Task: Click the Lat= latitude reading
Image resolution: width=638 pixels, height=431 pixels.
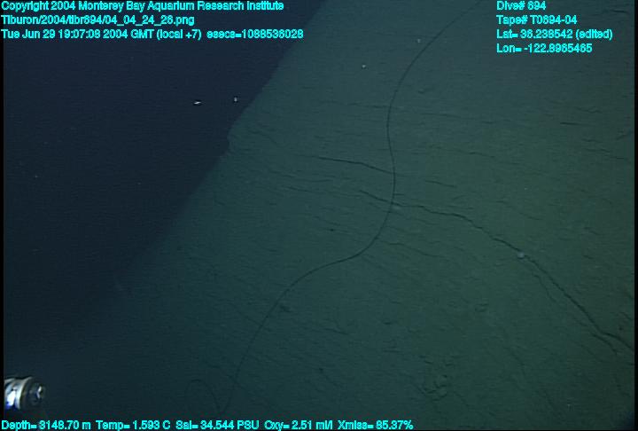Action: tap(555, 34)
